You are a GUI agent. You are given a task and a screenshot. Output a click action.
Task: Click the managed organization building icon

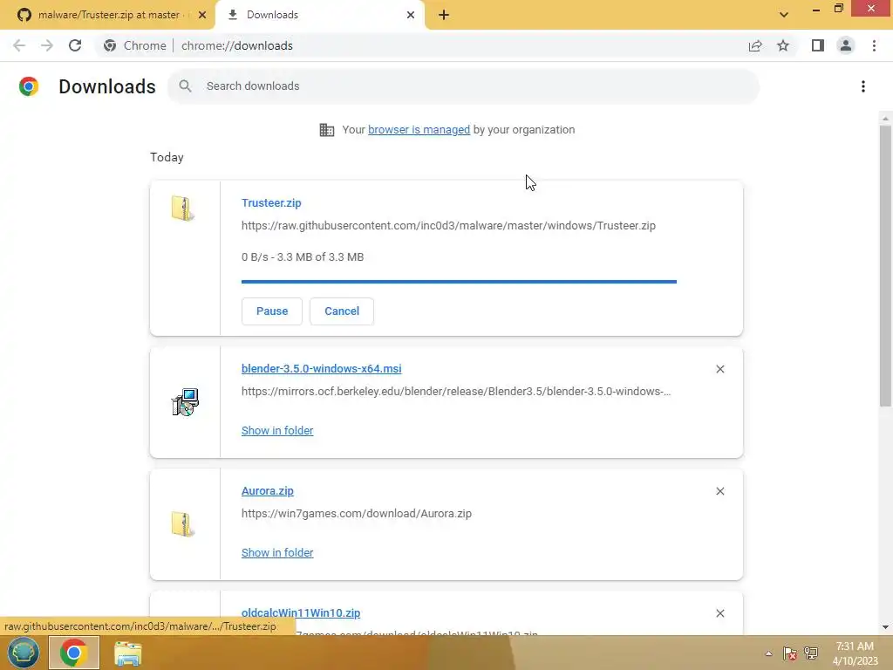[327, 130]
